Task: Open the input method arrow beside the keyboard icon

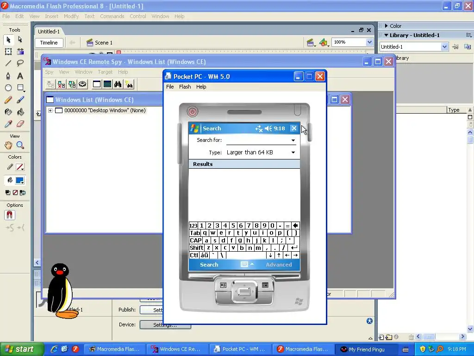Action: [x=252, y=264]
